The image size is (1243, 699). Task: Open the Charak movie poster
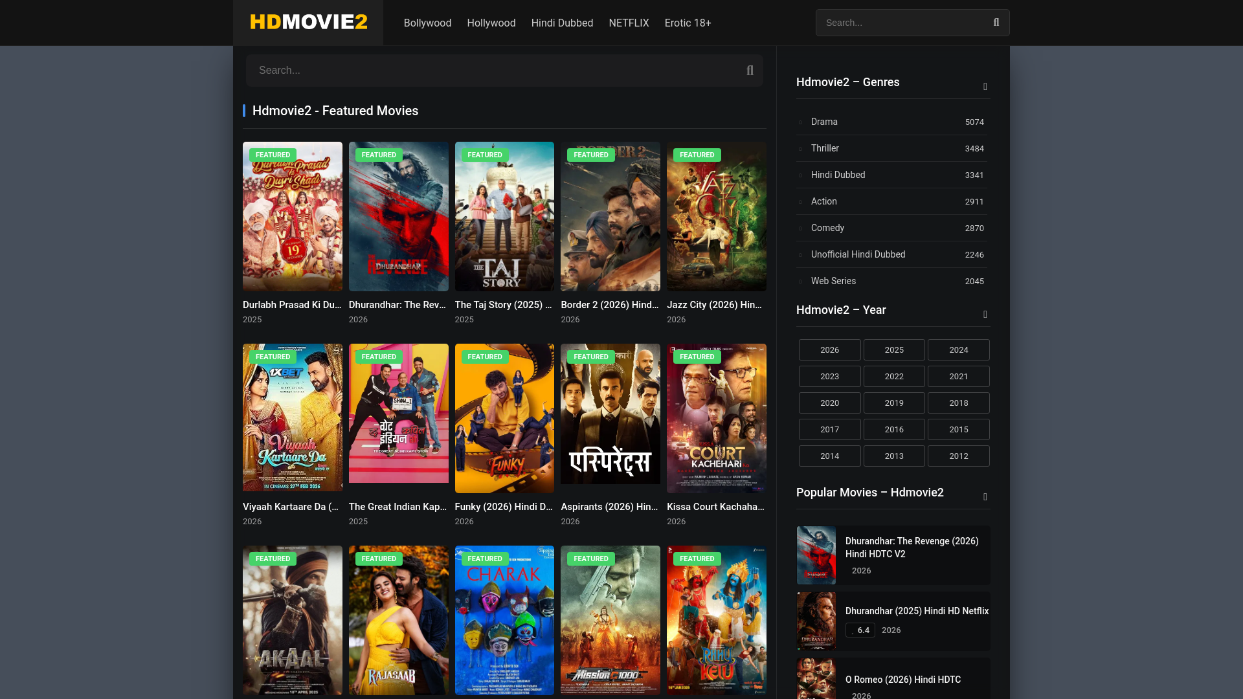504,620
